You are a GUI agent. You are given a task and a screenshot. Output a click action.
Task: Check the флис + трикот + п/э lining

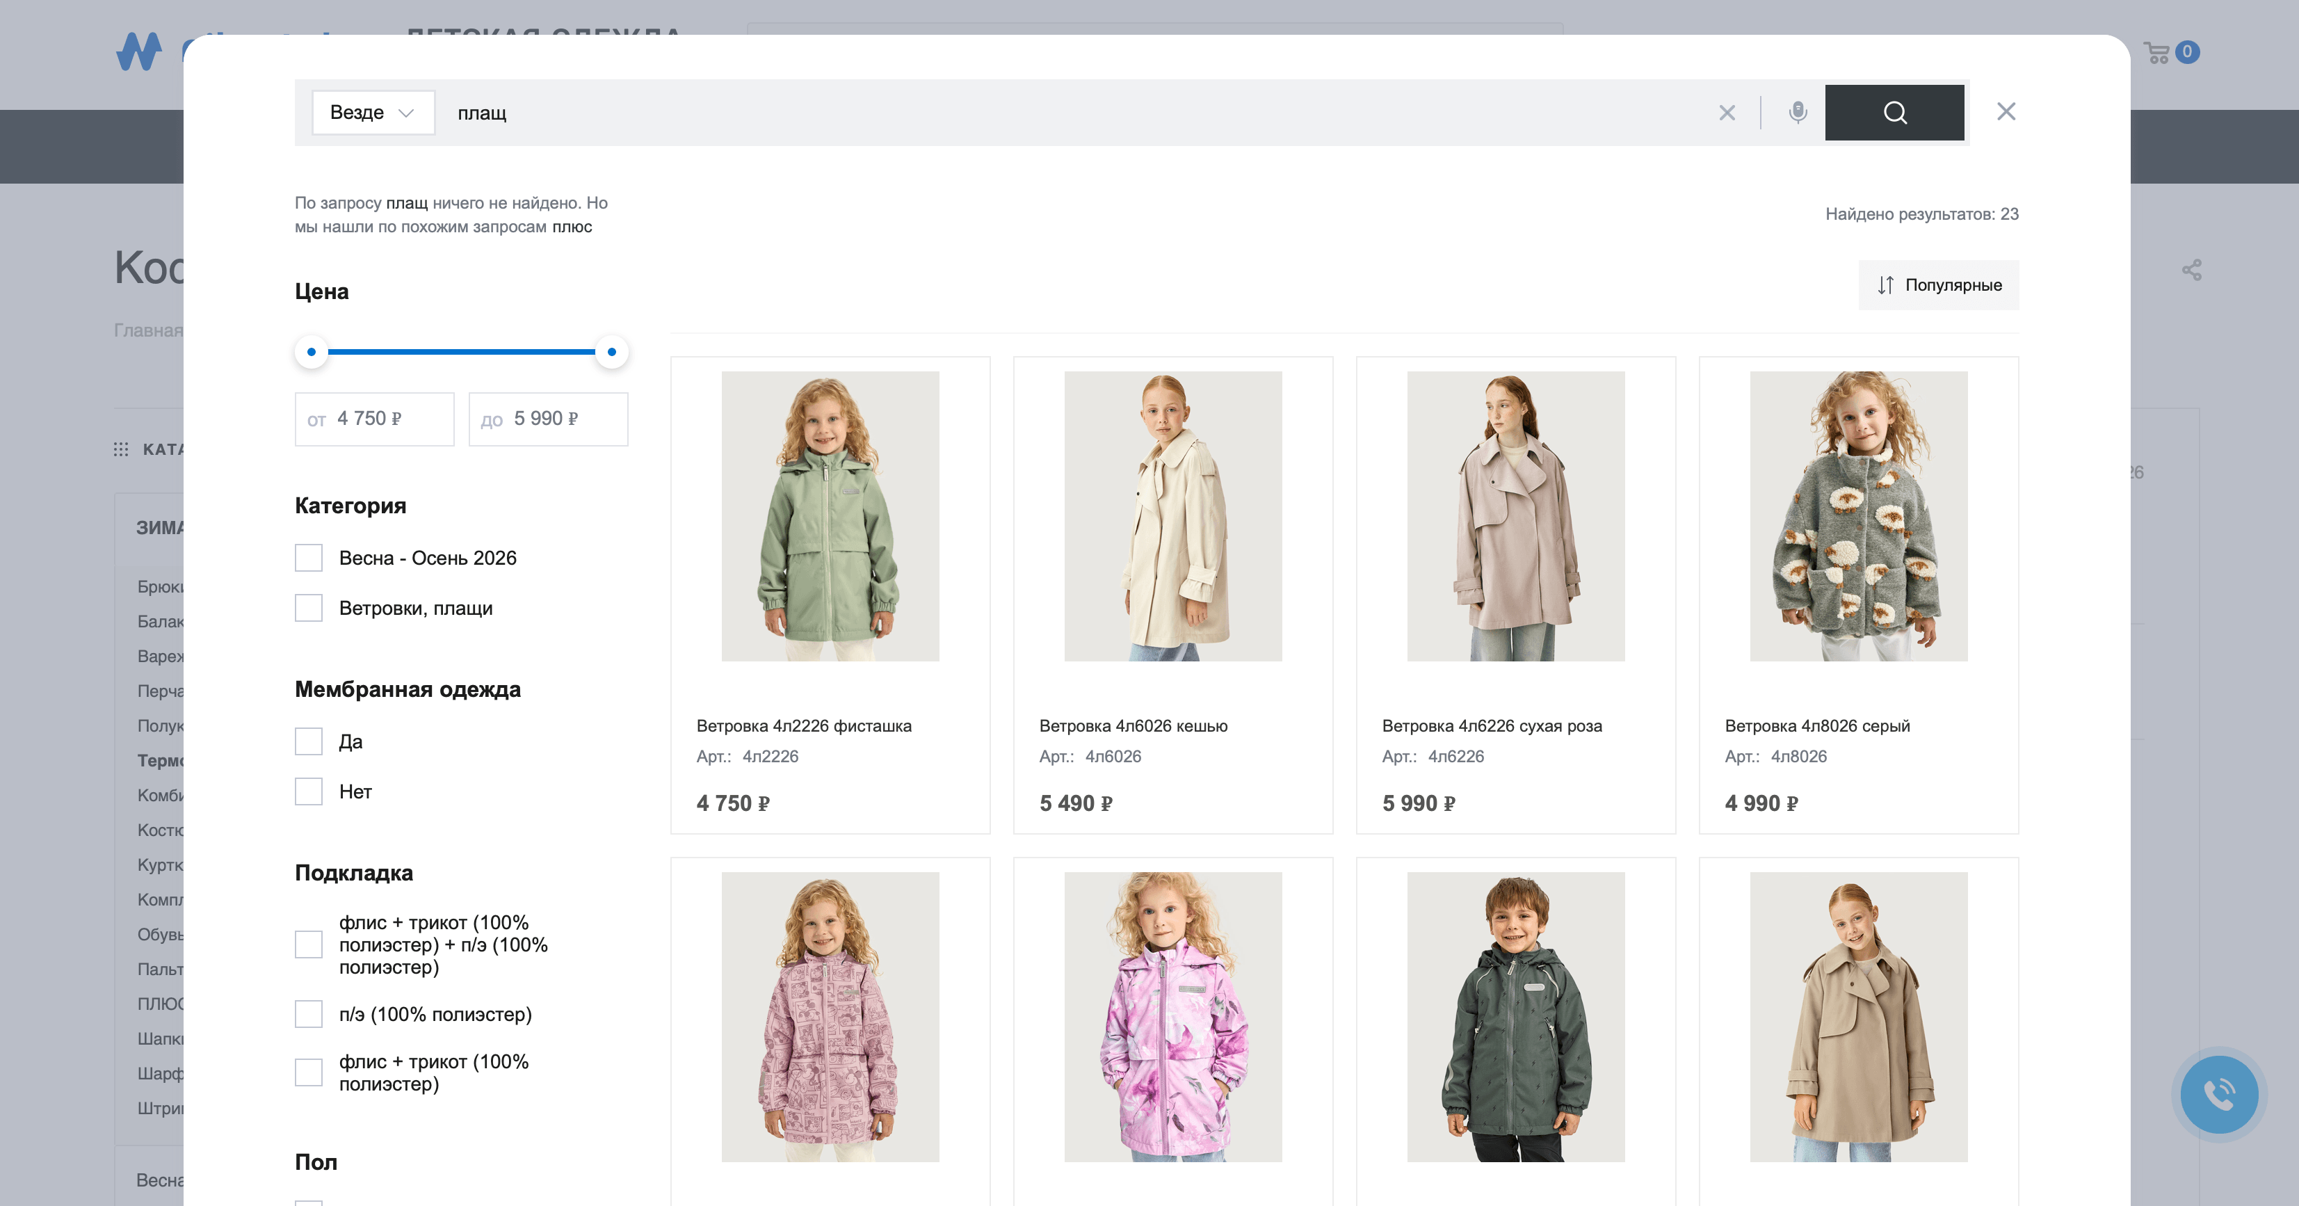[309, 944]
